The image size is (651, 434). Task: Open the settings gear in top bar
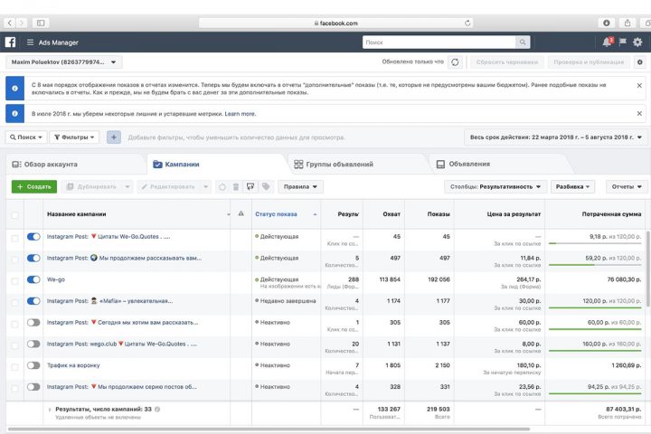pos(637,42)
